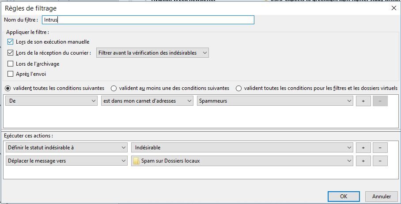Screen dimensions: 401x204
Task: Uncheck 'Lors de la réception du courrier'
Action: (11, 53)
